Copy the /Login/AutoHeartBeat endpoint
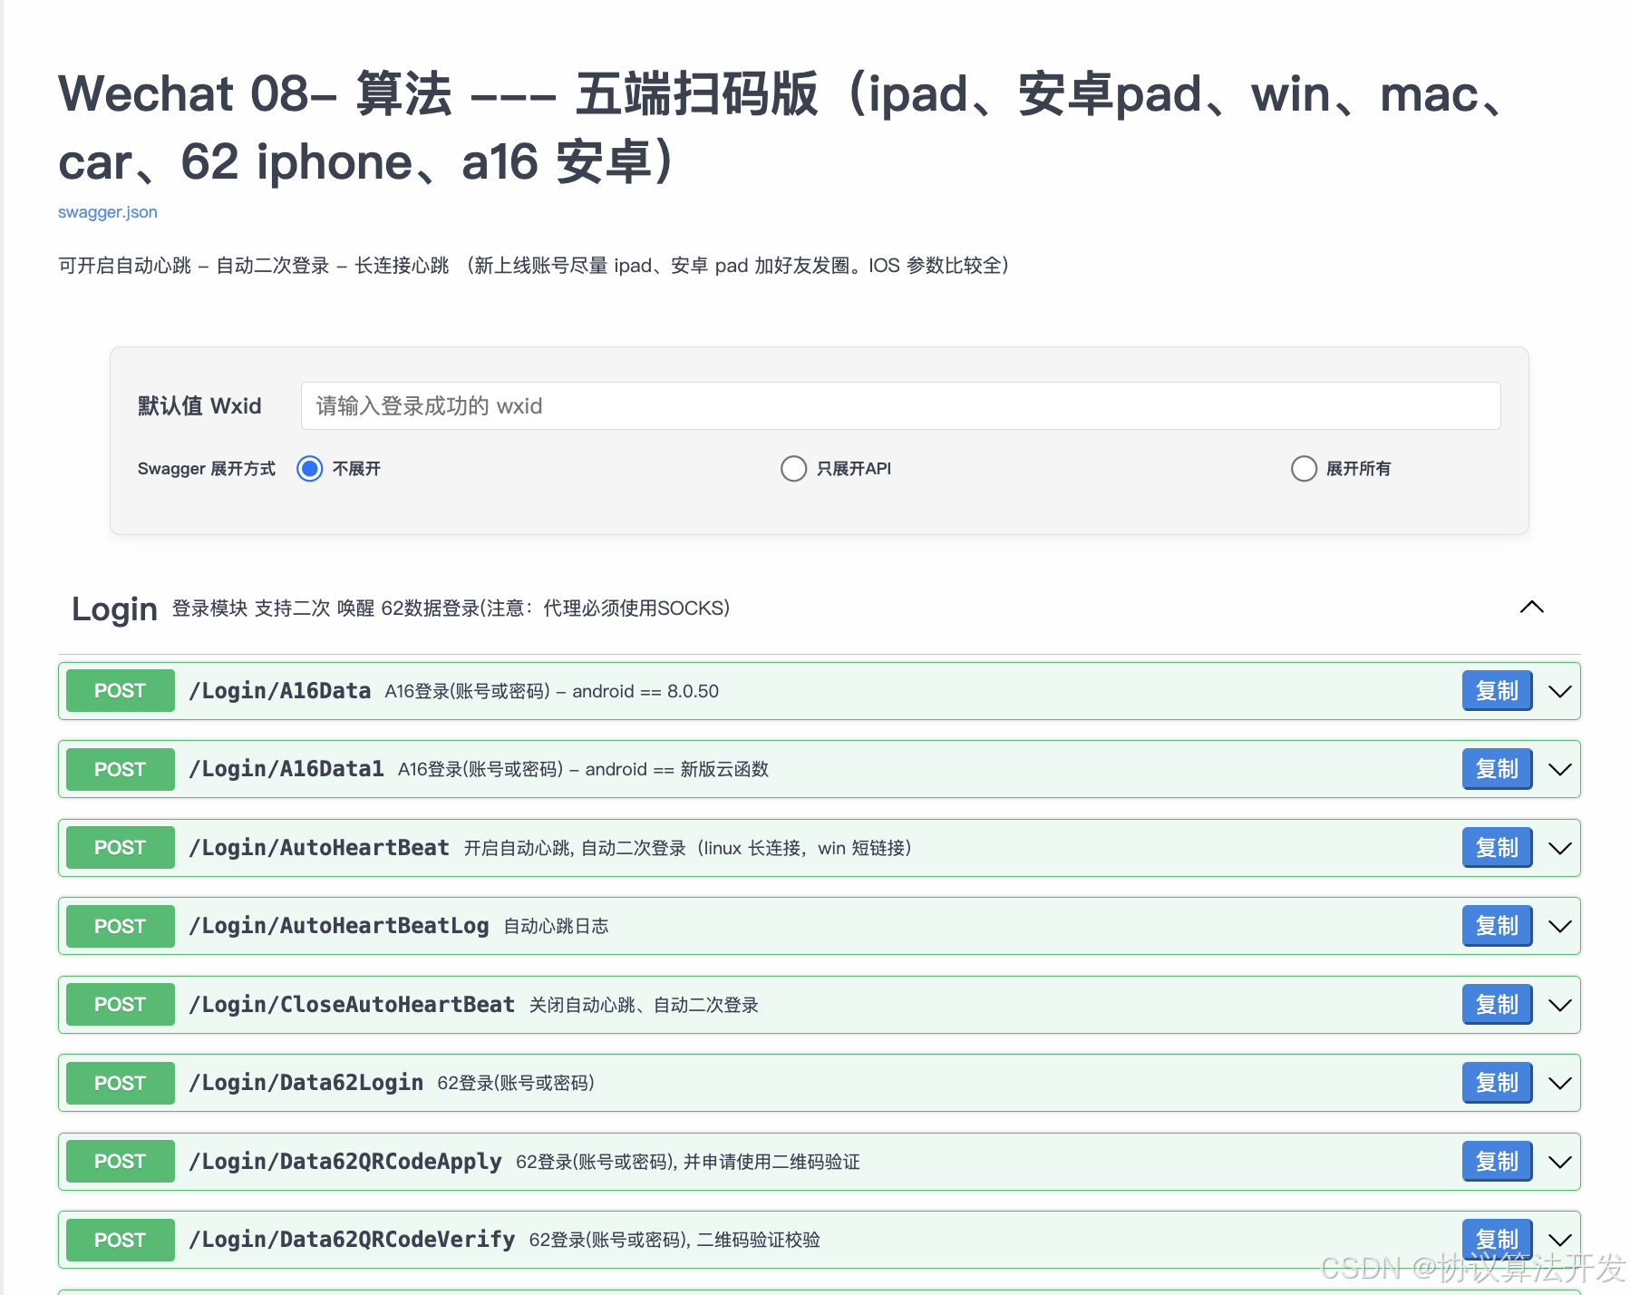Viewport: 1630px width, 1295px height. [1497, 848]
